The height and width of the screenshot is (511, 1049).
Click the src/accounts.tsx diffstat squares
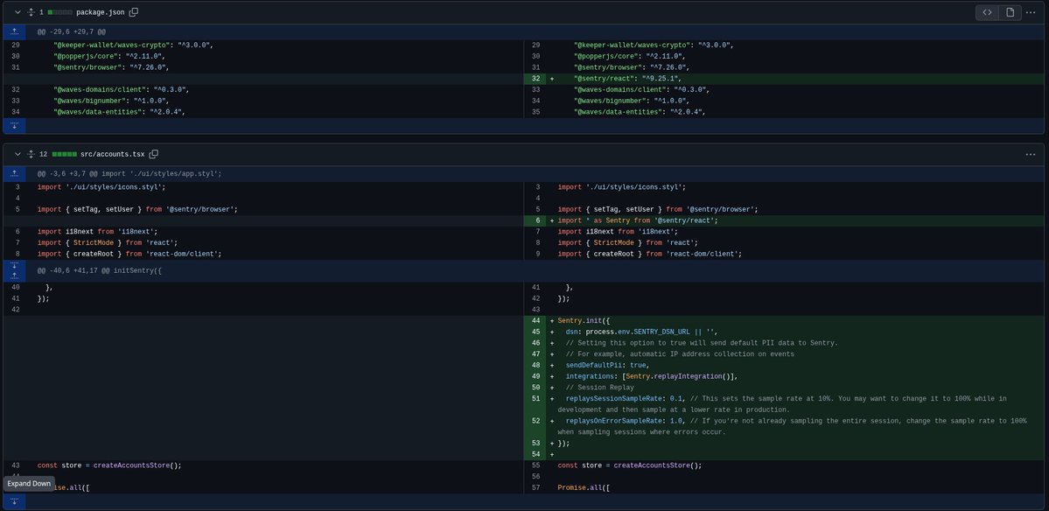(64, 154)
